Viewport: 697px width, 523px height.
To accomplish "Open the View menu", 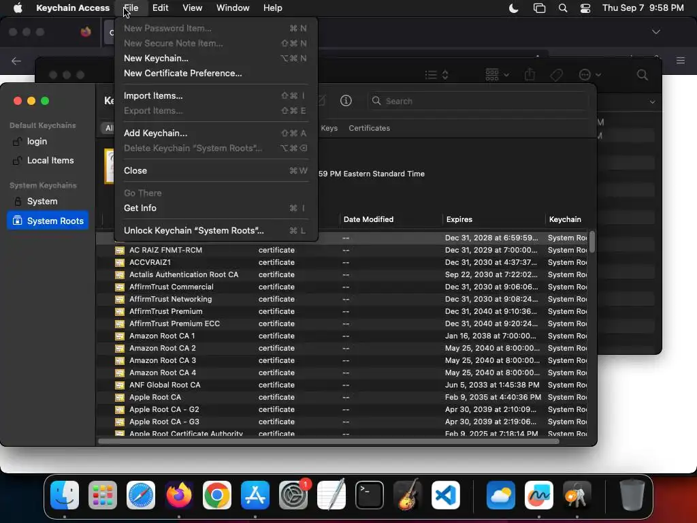I will (x=192, y=8).
